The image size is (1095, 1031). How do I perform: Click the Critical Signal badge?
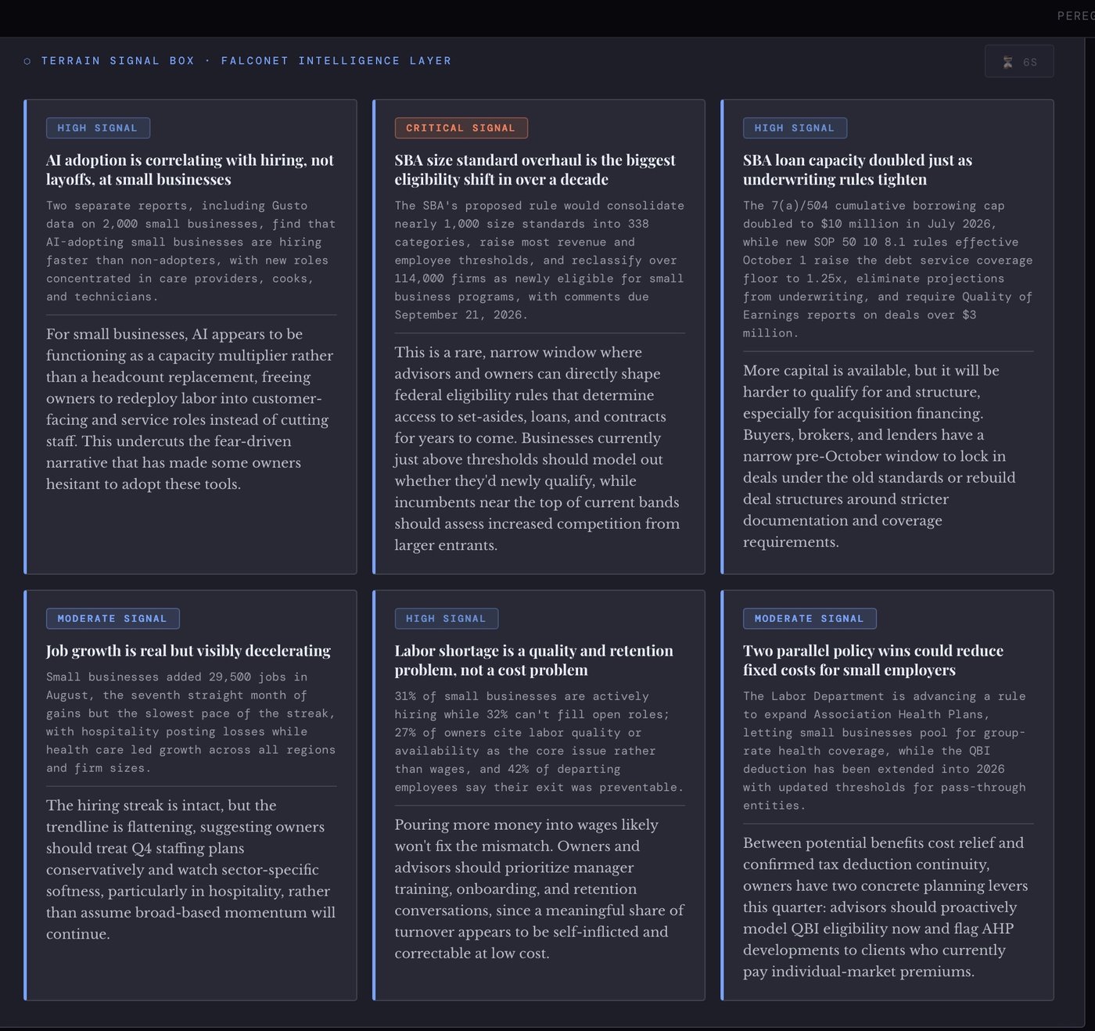(461, 128)
